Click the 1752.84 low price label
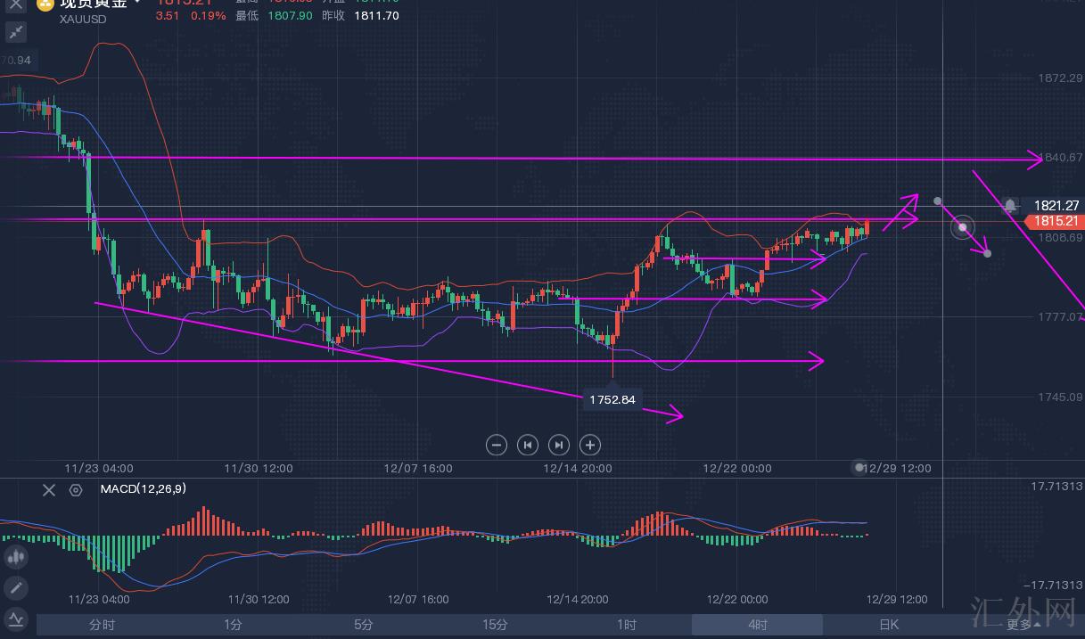This screenshot has height=639, width=1085. coord(612,399)
